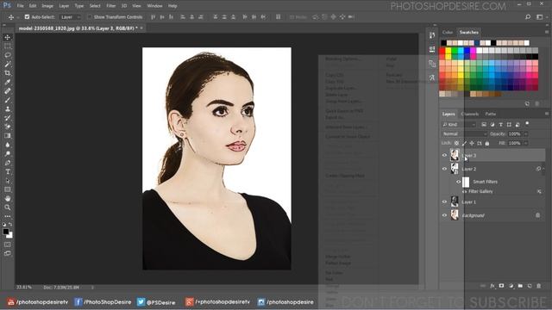Select the History Brush tool
The width and height of the screenshot is (552, 310).
point(8,118)
